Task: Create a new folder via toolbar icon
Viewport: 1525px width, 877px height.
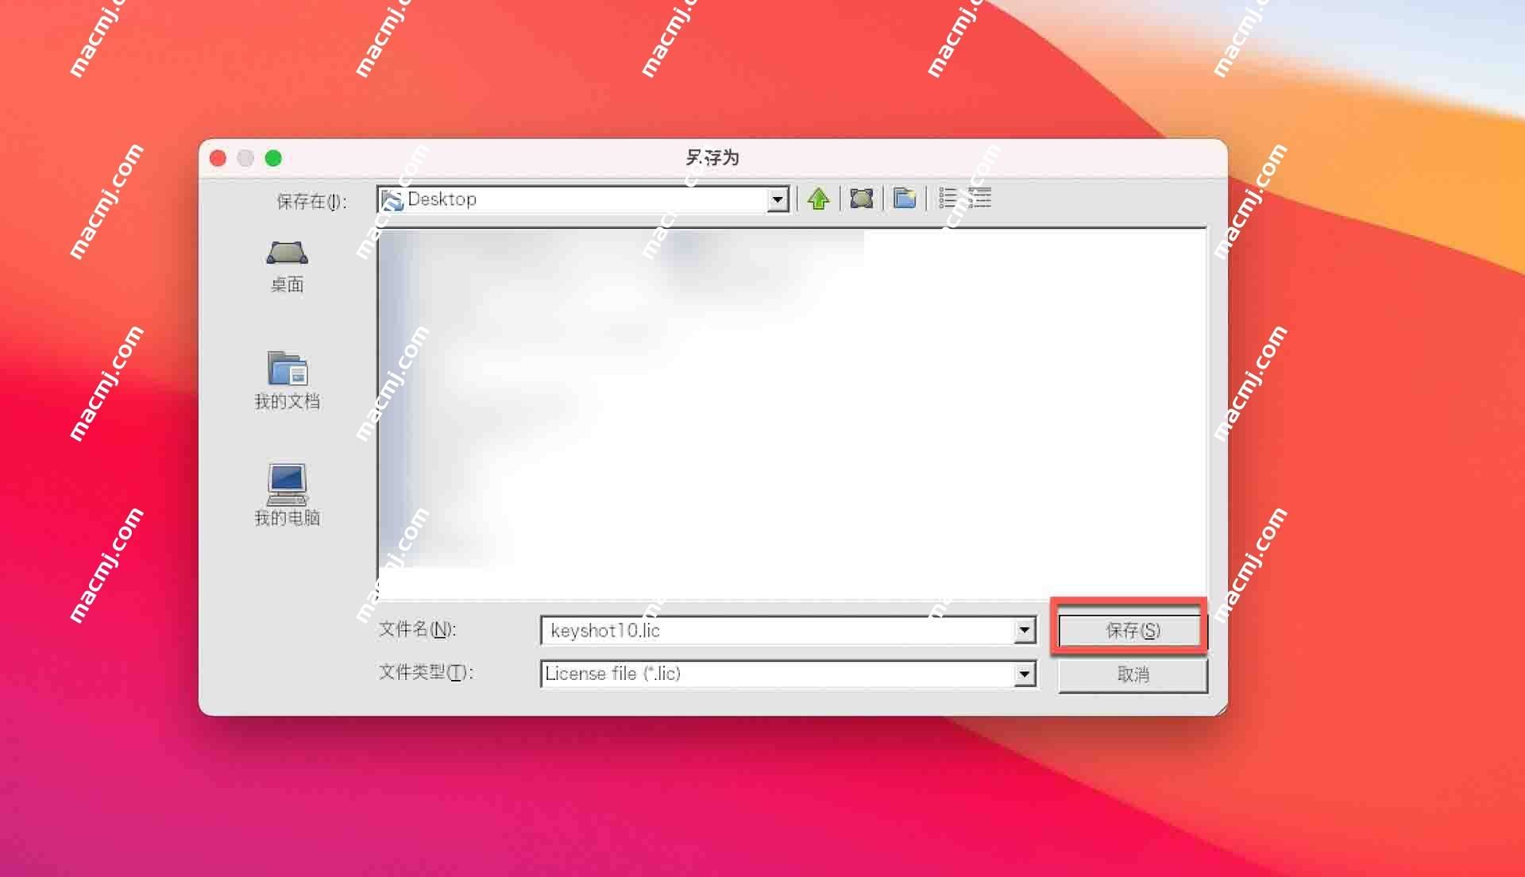Action: point(905,199)
